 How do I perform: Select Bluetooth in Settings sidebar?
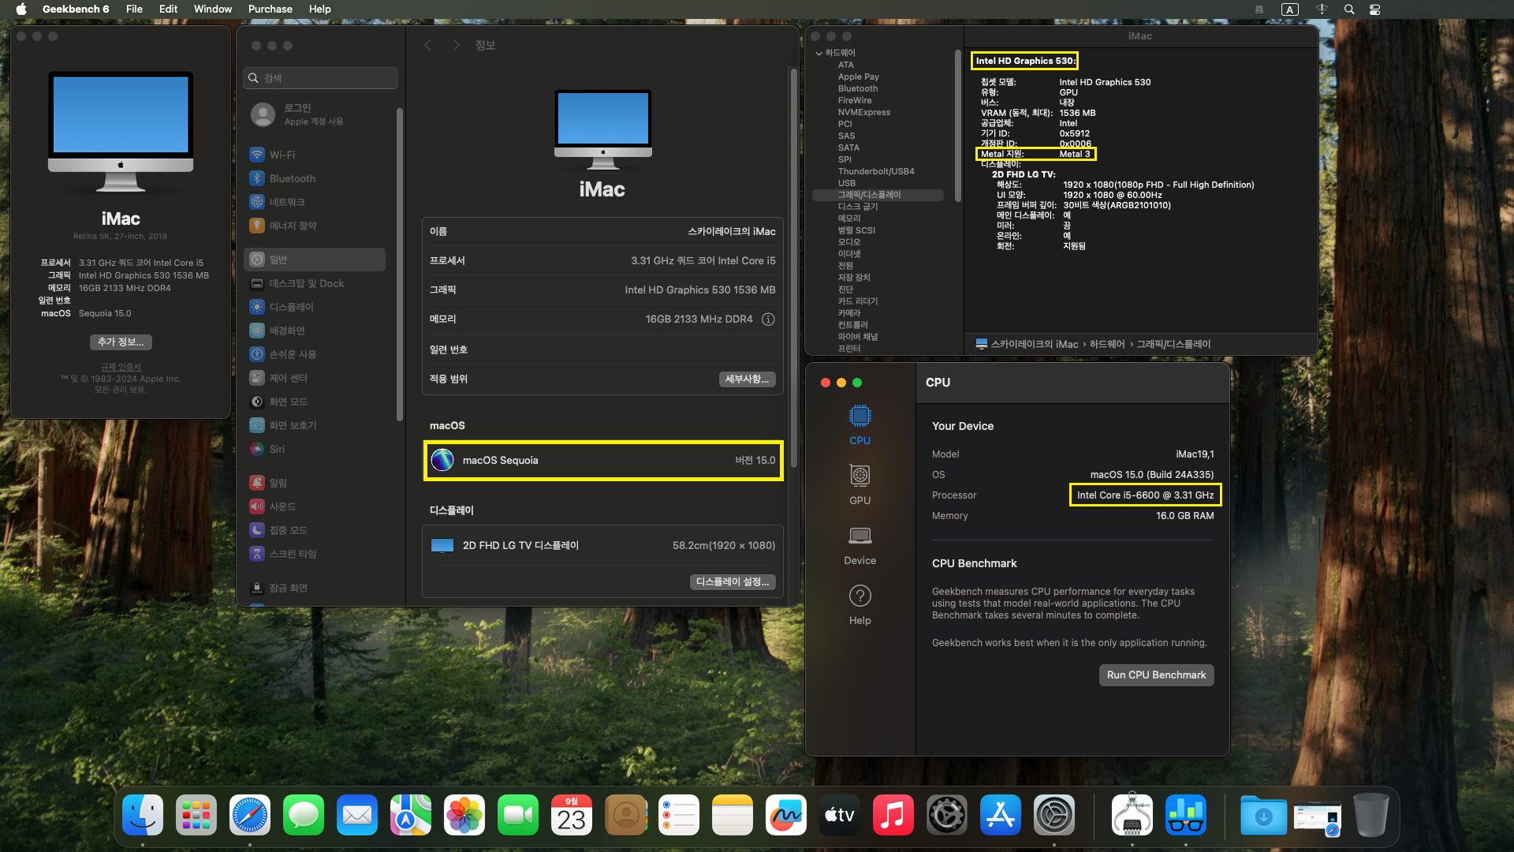pos(315,178)
